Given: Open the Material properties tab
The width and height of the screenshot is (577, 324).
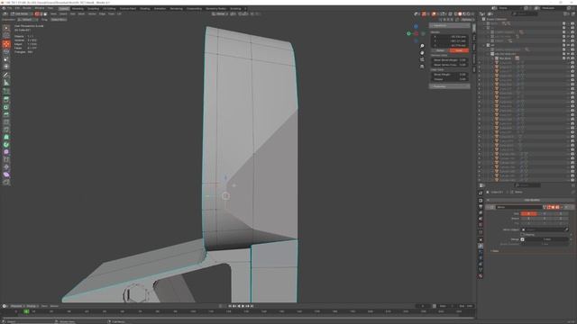Looking at the screenshot, I should [481, 276].
